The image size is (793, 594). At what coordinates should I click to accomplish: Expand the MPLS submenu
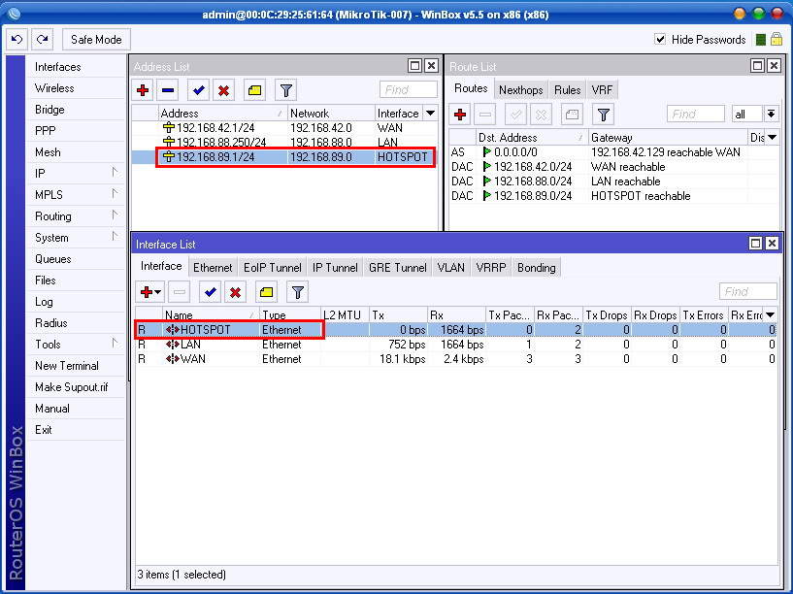pos(75,195)
